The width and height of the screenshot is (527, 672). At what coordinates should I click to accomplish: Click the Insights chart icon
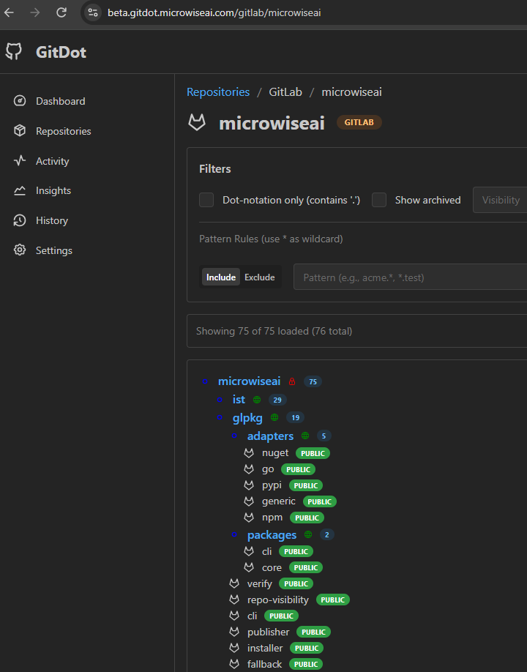pos(20,190)
